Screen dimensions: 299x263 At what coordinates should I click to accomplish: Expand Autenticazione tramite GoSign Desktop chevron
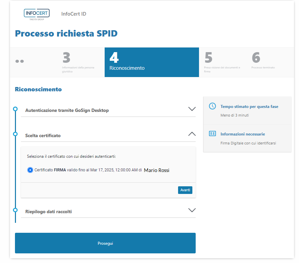point(192,109)
